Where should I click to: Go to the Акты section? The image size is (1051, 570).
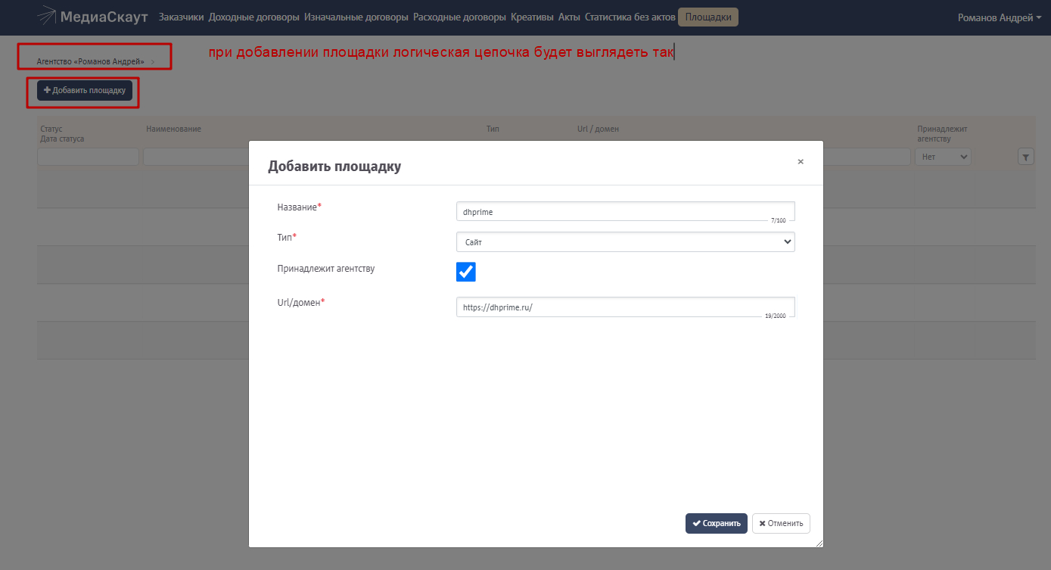click(x=569, y=17)
